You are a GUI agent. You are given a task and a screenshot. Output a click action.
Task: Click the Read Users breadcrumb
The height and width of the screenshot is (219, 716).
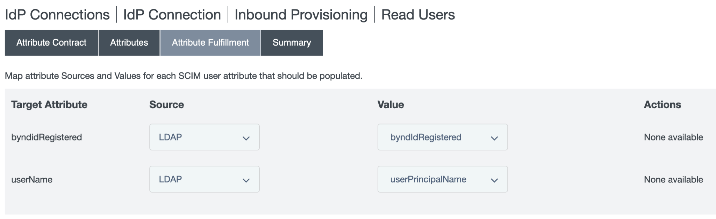click(418, 15)
